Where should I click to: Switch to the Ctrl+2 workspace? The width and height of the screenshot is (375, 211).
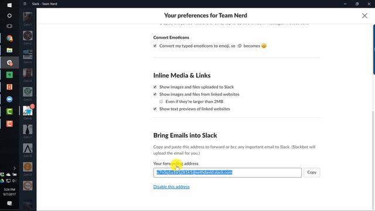point(28,36)
